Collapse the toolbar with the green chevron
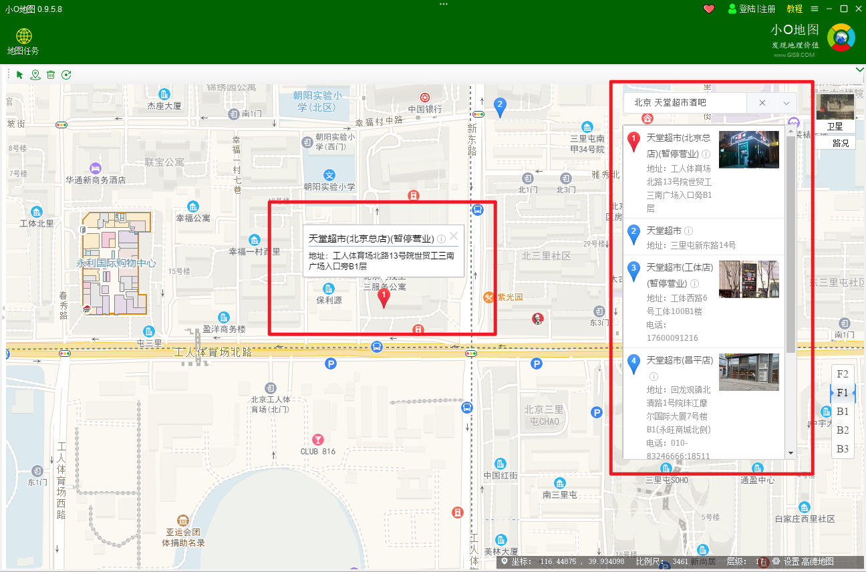866x572 pixels. (x=860, y=70)
